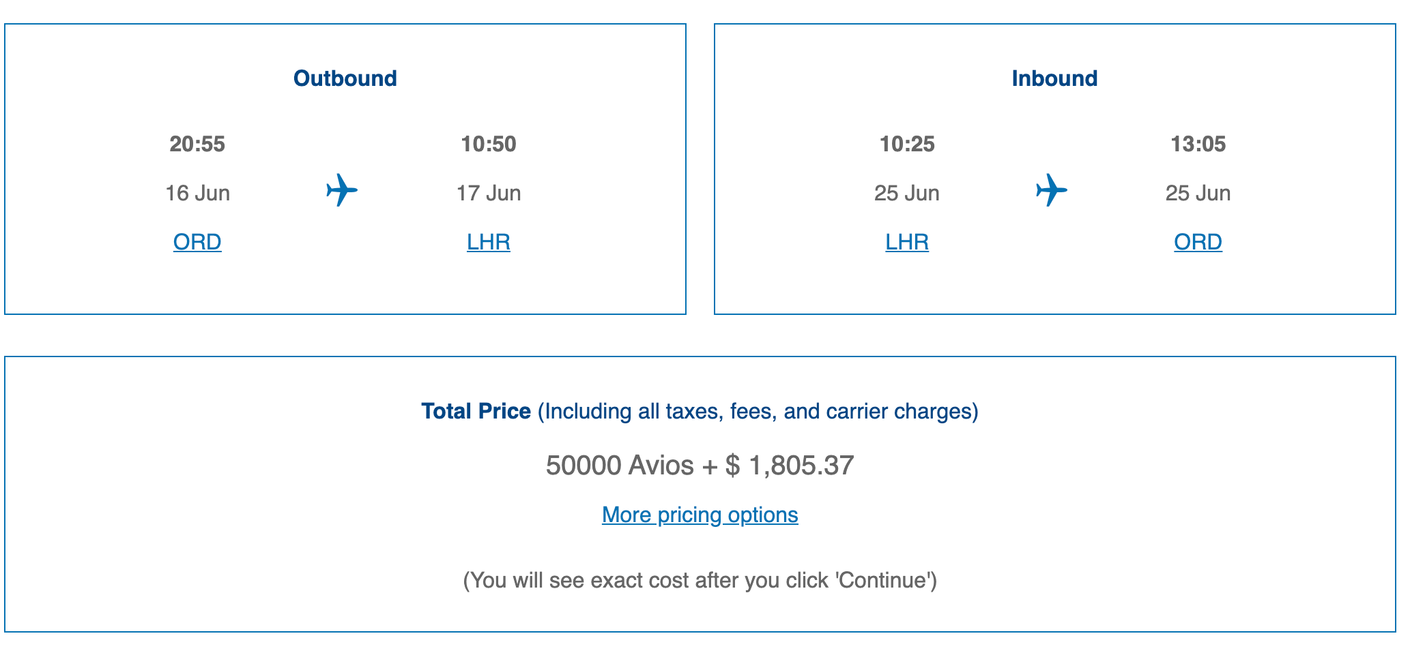
Task: Click the 17 Jun arrival date
Action: click(x=489, y=193)
